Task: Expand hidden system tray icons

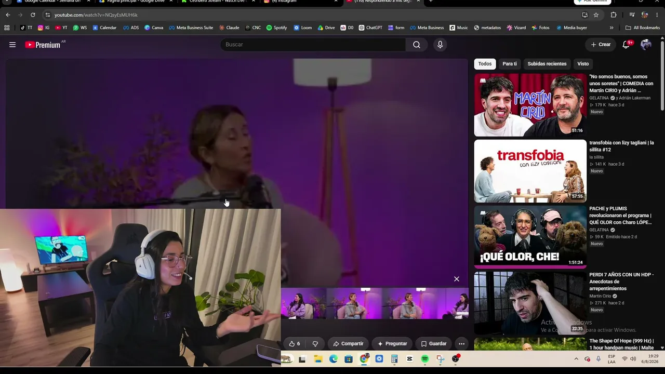Action: 576,359
